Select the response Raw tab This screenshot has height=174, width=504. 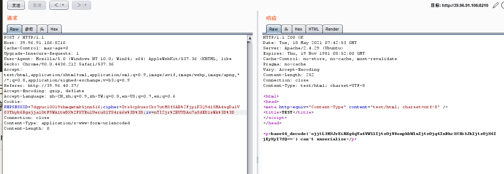coord(273,29)
